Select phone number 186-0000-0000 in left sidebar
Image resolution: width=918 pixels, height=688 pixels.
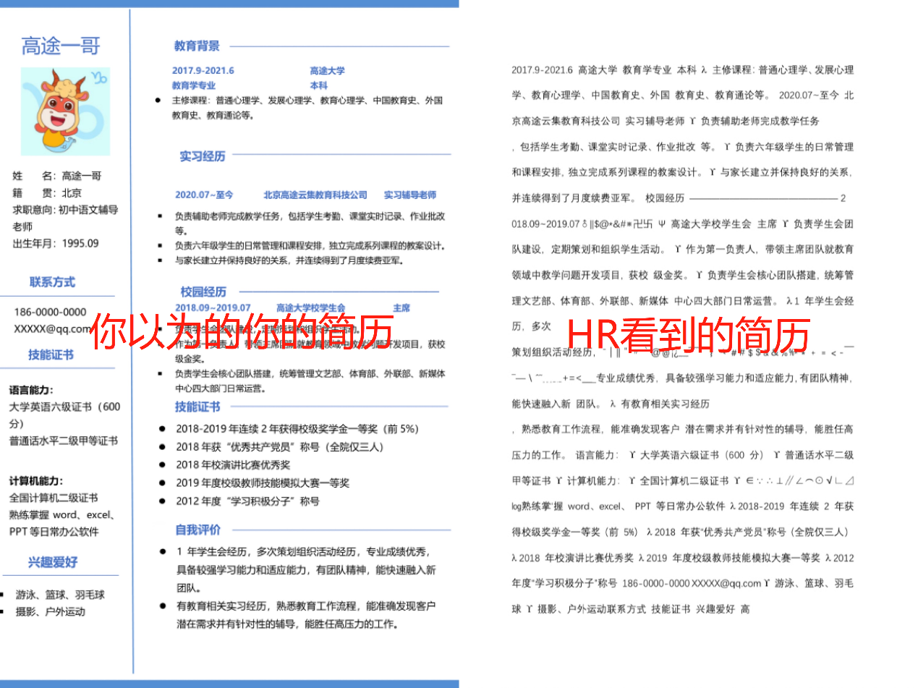pyautogui.click(x=50, y=313)
